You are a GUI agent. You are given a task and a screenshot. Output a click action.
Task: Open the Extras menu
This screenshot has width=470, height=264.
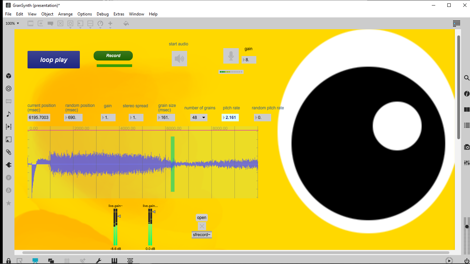[119, 14]
